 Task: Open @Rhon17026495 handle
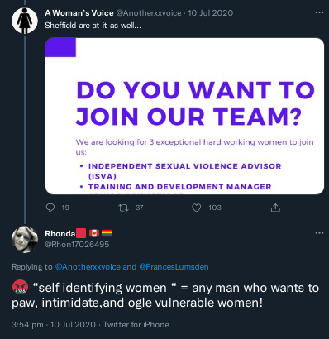[77, 245]
